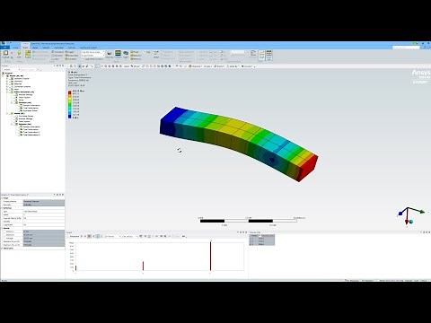The image size is (431, 323).
Task: Toggle the Maximum label button
Action: point(136,56)
